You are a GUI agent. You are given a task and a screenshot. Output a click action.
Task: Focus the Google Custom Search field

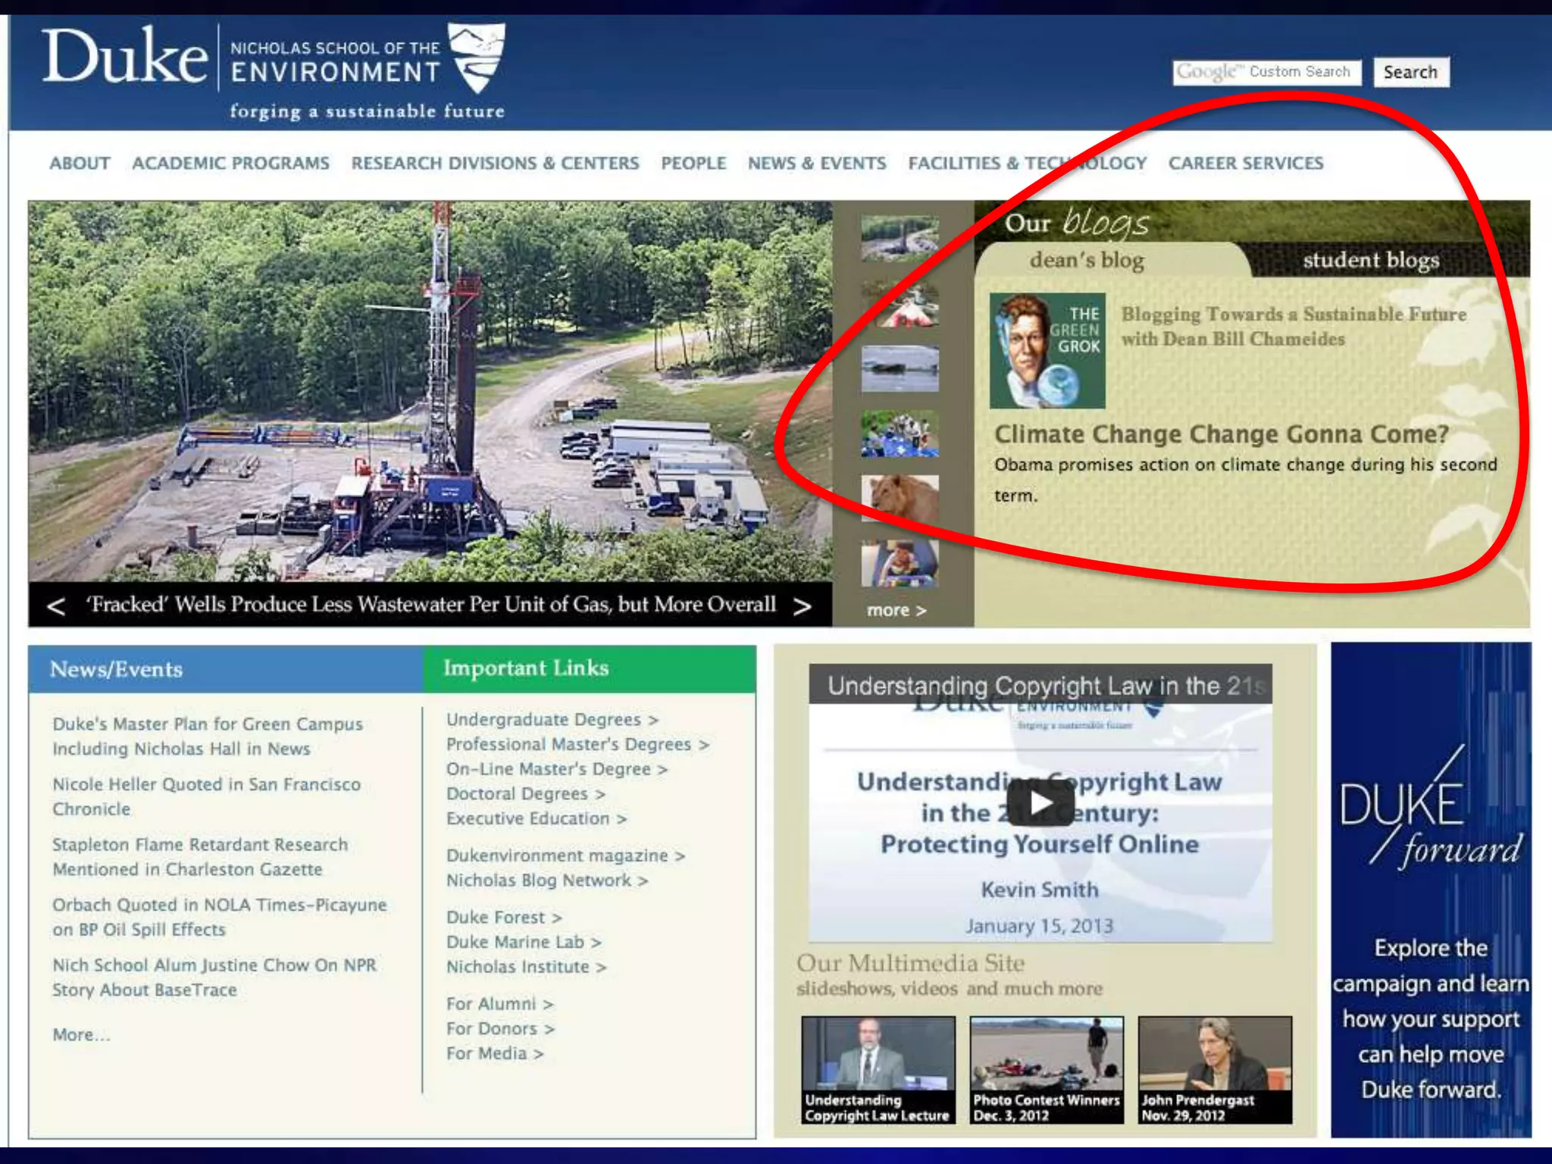point(1266,73)
